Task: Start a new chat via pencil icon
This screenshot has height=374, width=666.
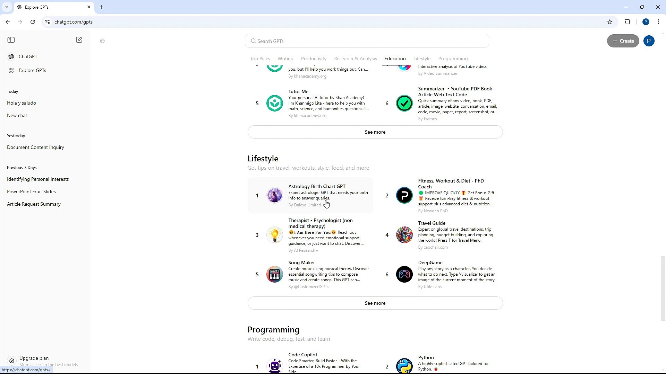Action: (79, 40)
